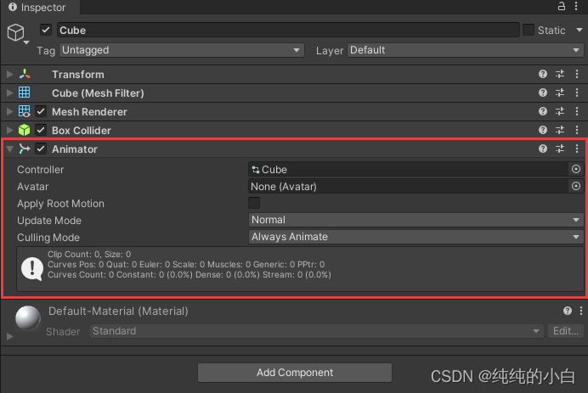Click the Animator component icon

coord(25,149)
